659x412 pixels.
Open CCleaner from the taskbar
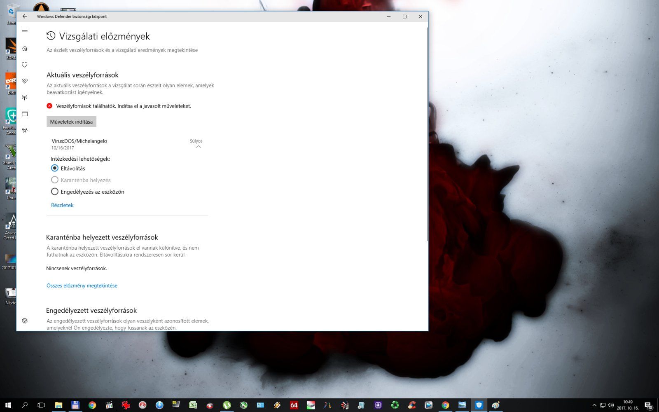coord(411,405)
